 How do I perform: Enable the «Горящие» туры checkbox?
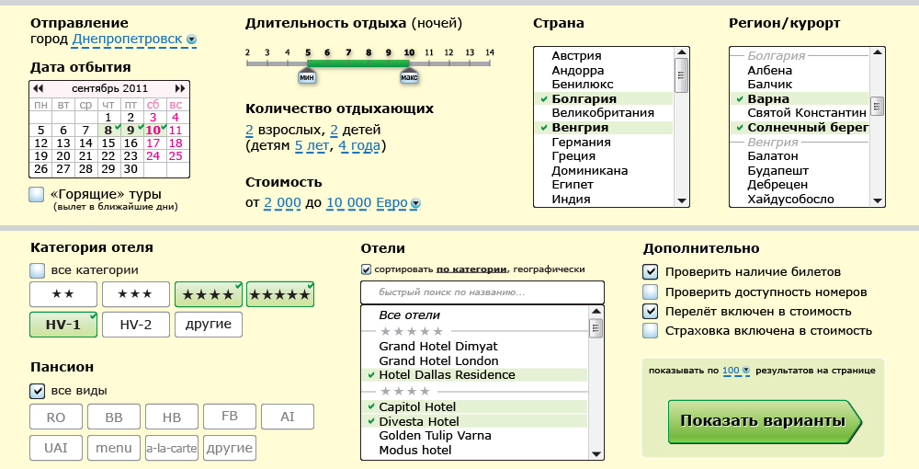click(37, 194)
